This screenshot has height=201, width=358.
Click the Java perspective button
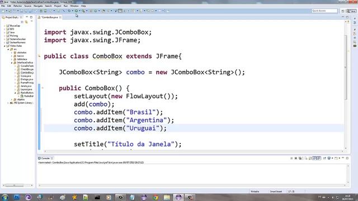(351, 11)
